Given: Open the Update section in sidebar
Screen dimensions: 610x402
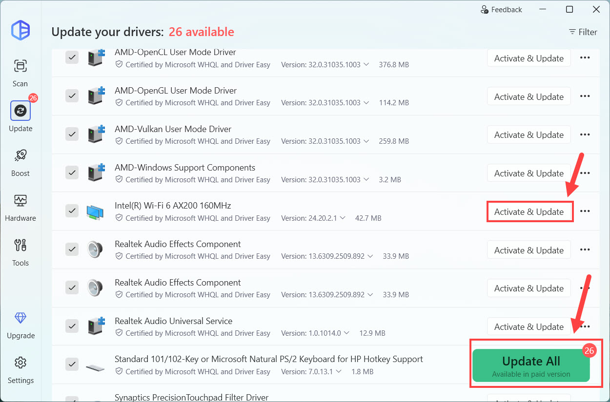Looking at the screenshot, I should tap(20, 117).
